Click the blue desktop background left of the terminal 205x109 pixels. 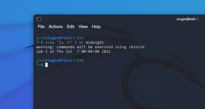click(x=16, y=71)
